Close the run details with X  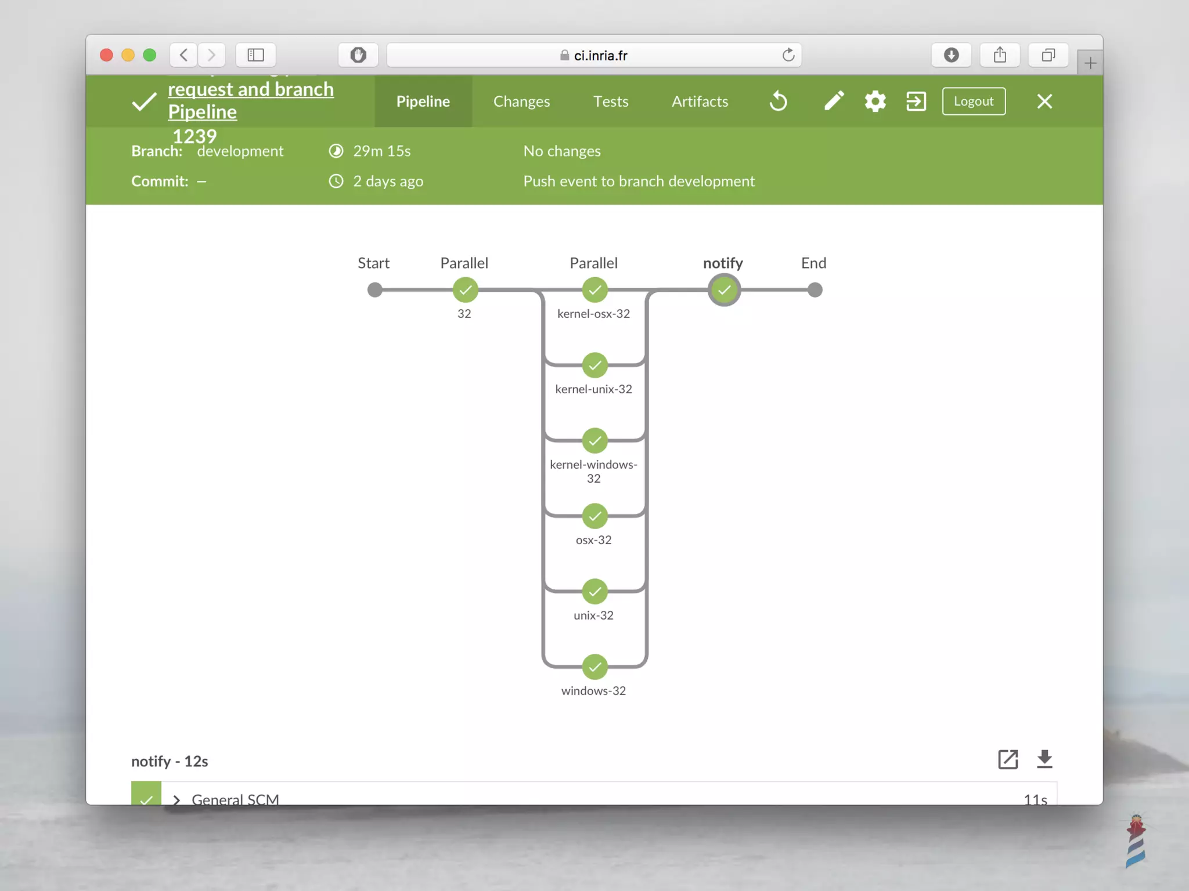[1044, 102]
